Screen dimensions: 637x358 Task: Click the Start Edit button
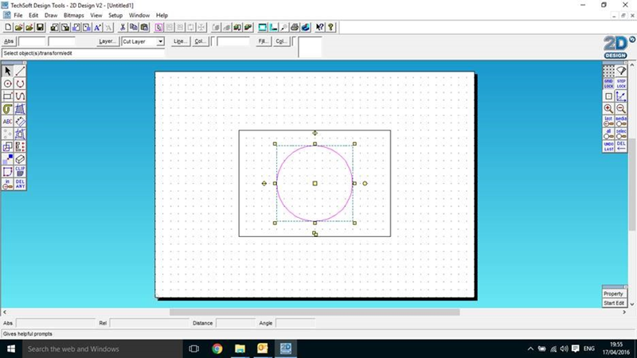(613, 303)
